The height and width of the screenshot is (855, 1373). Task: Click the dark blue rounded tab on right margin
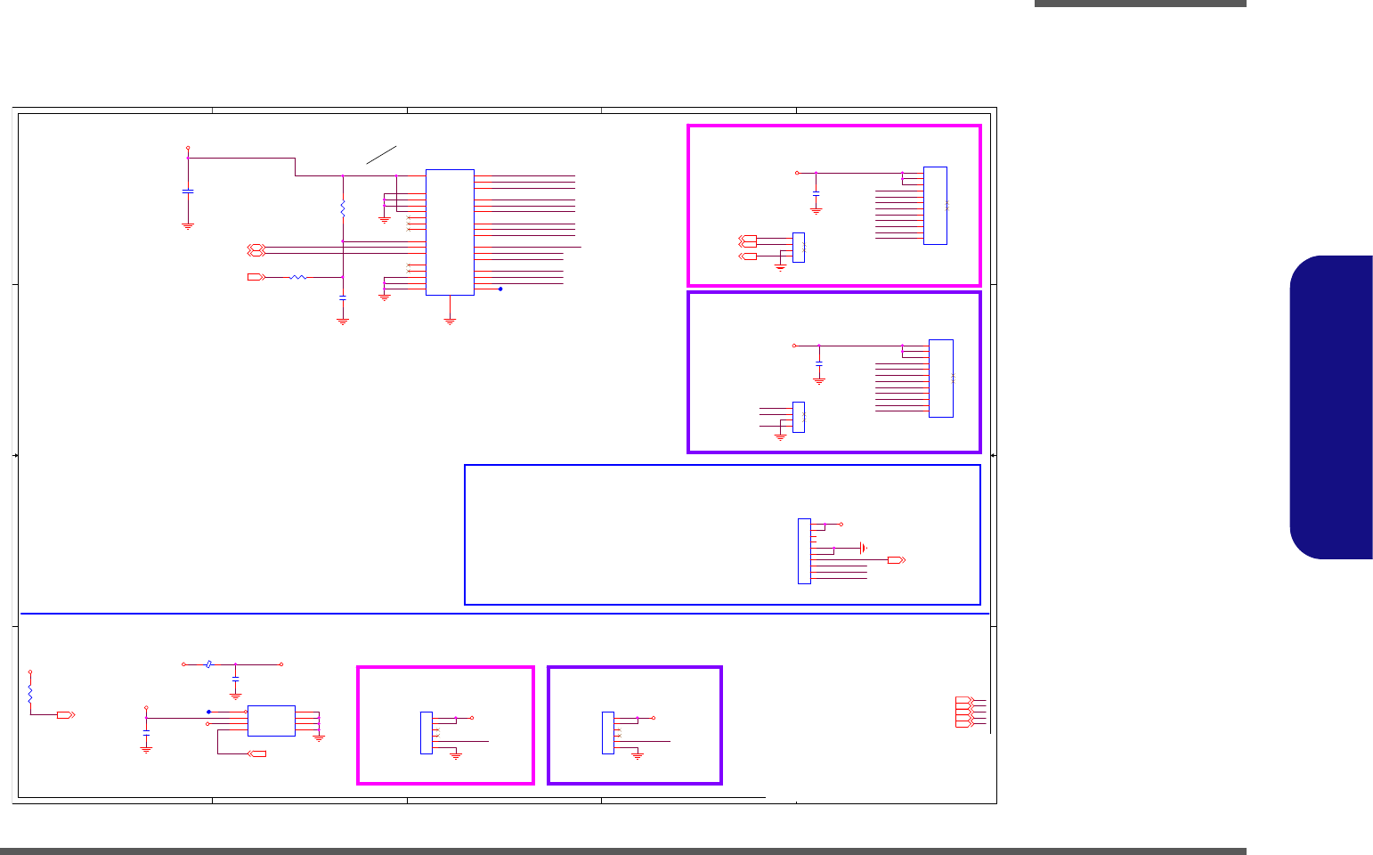(1331, 407)
